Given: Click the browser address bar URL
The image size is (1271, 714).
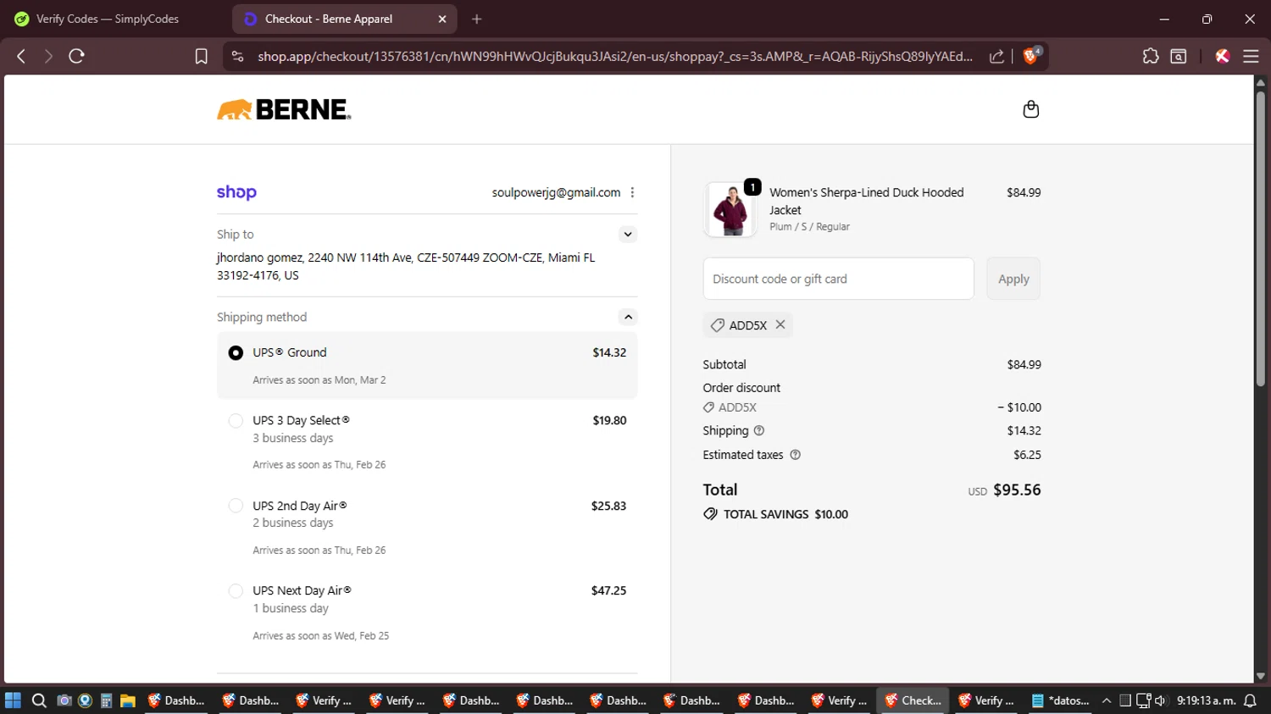Looking at the screenshot, I should point(615,56).
